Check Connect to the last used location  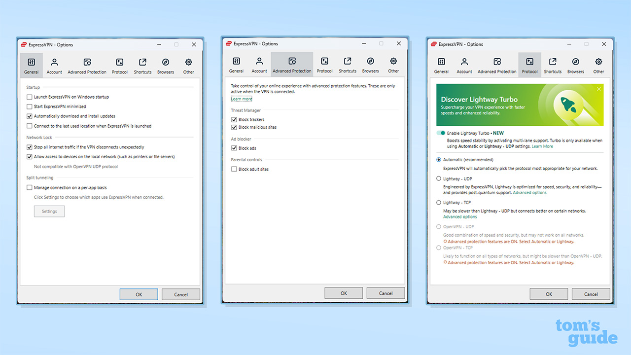(30, 126)
